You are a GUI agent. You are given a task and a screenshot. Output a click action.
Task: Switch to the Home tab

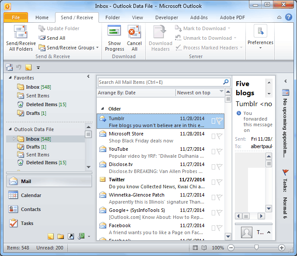point(42,17)
